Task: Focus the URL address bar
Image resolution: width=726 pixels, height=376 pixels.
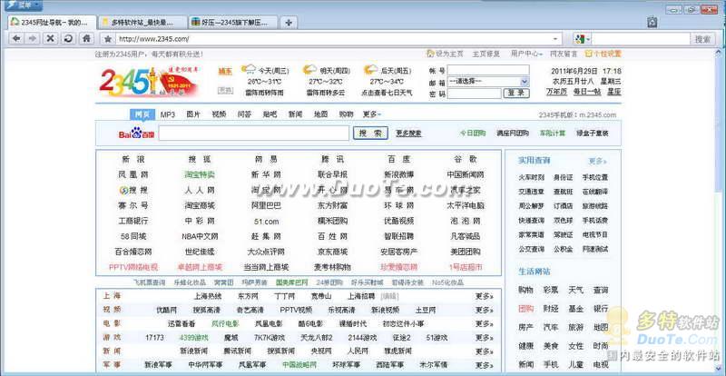Action: 332,39
